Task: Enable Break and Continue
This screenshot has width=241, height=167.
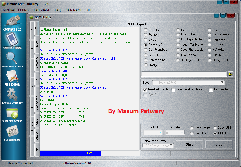Action: [173, 90]
